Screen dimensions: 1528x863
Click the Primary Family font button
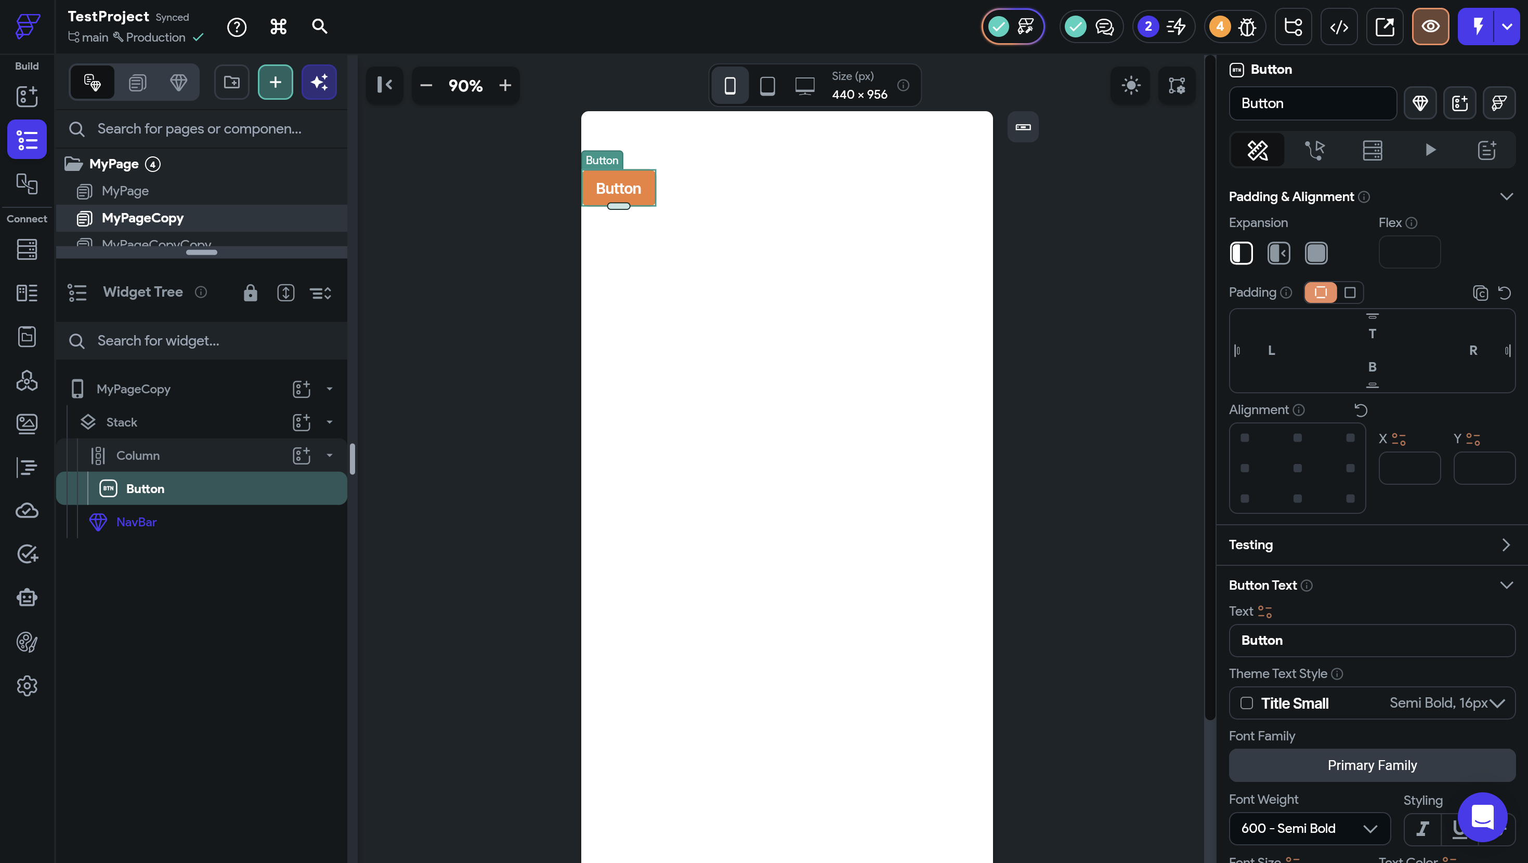(1372, 765)
